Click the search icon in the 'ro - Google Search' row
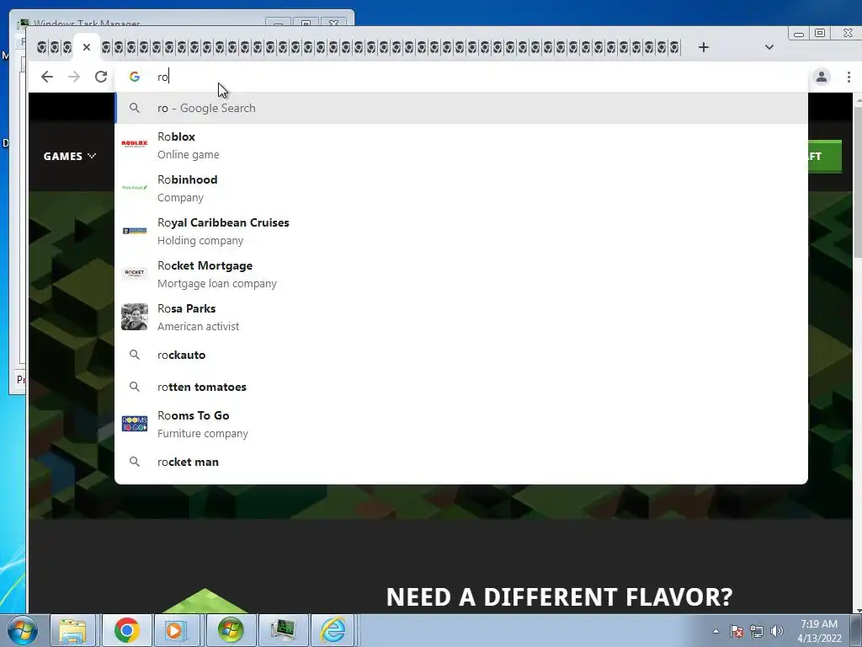Screen dimensions: 862x647 coord(134,108)
